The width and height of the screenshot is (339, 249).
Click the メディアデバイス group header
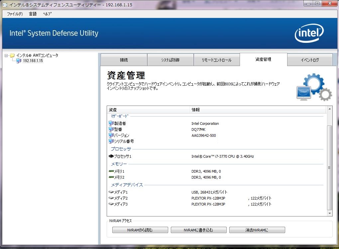(127, 185)
